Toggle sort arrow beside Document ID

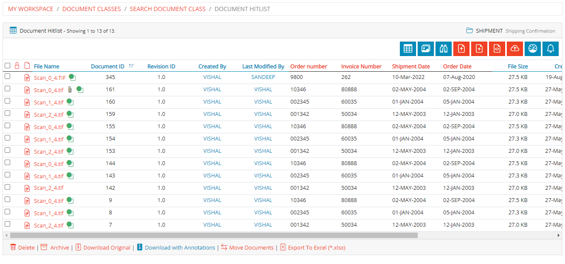131,66
